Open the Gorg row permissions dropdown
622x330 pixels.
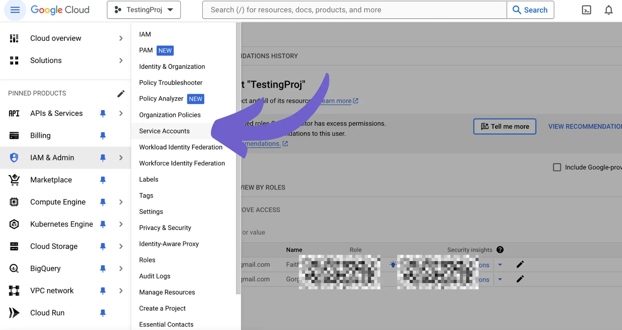(500, 279)
